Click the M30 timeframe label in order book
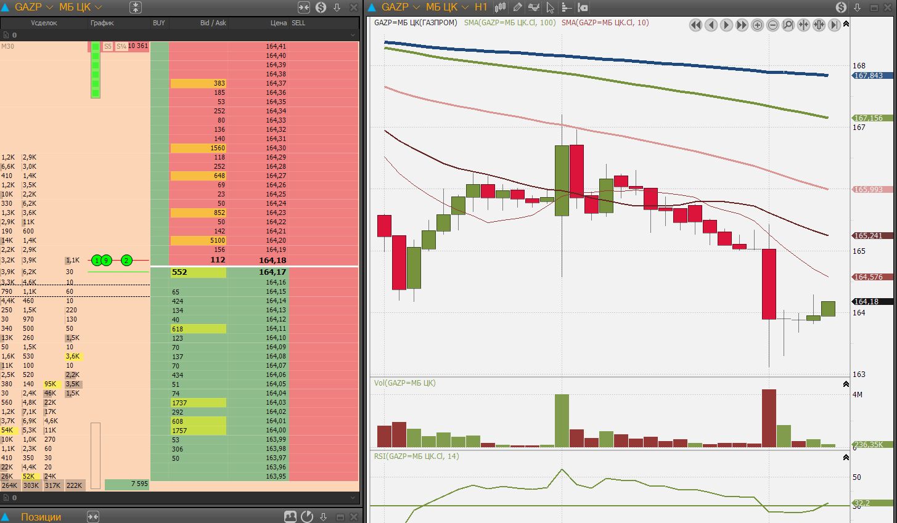The height and width of the screenshot is (523, 897). click(x=7, y=46)
